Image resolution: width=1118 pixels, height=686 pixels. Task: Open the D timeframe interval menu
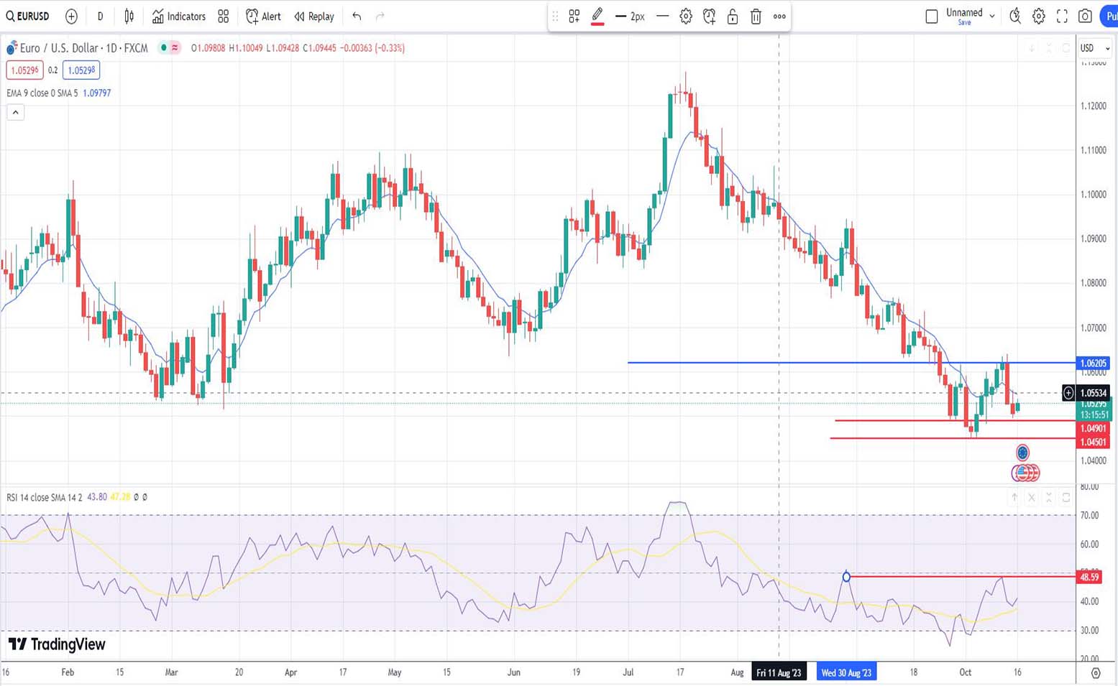100,16
